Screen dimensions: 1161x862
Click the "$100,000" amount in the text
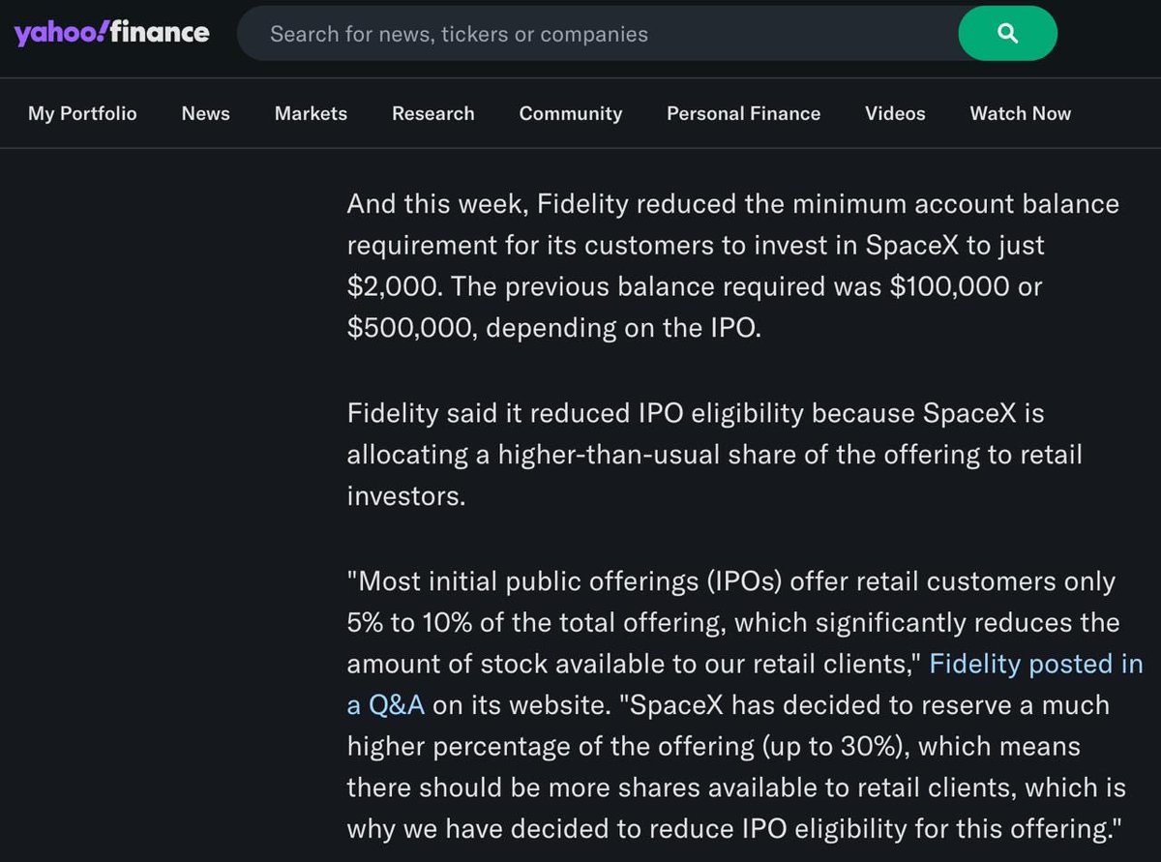(x=936, y=286)
